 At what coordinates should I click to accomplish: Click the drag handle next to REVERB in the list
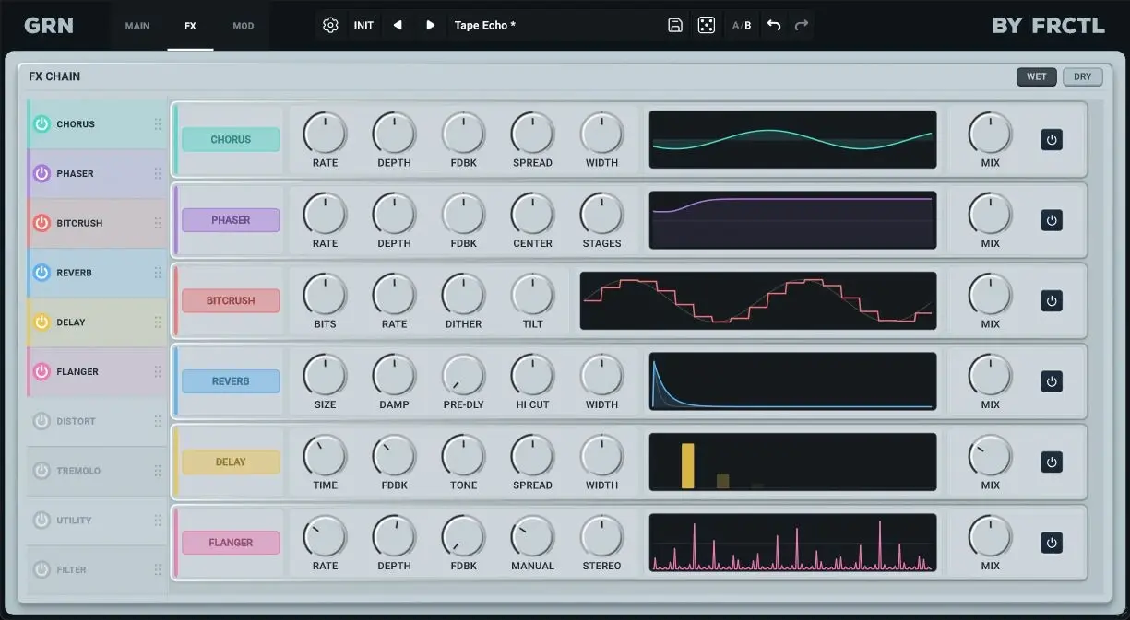tap(158, 273)
